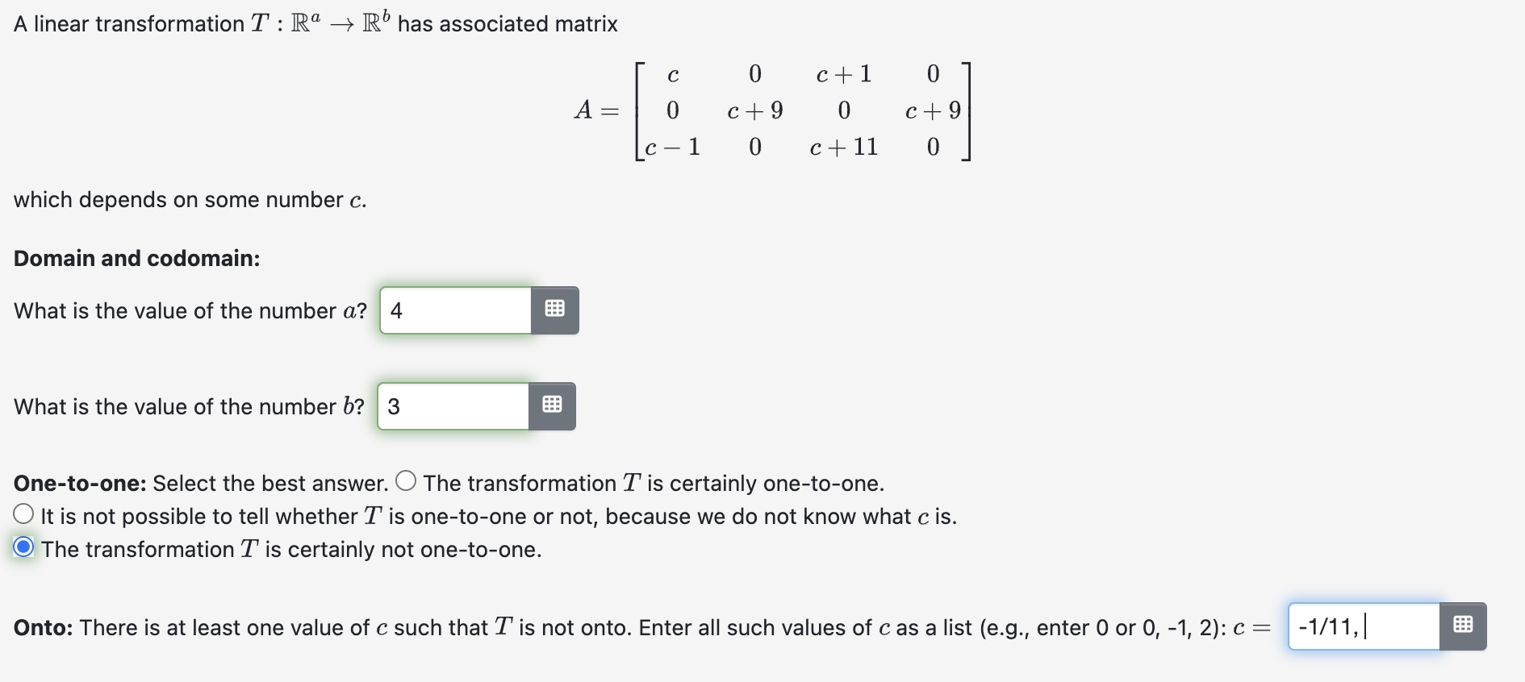Screen dimensions: 1525x682
Task: Select "The transformation T is certainly one-to-one"
Action: (x=406, y=480)
